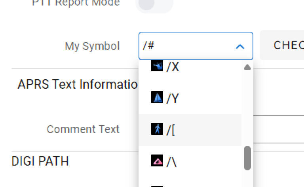
Task: Click the Comment Text label
Action: pyautogui.click(x=83, y=129)
